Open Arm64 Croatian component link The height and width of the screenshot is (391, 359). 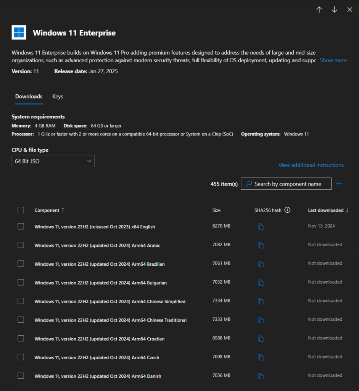click(100, 339)
